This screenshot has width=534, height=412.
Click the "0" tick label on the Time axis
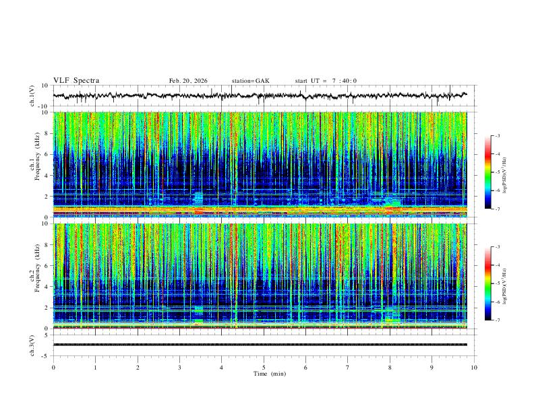53,368
